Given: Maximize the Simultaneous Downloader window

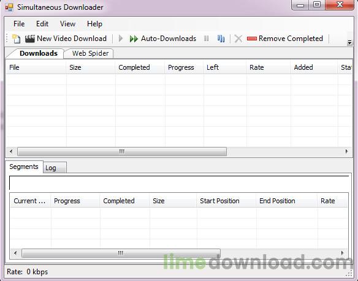Looking at the screenshot, I should pyautogui.click(x=317, y=5).
